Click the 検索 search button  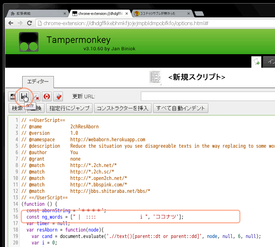tap(17, 108)
